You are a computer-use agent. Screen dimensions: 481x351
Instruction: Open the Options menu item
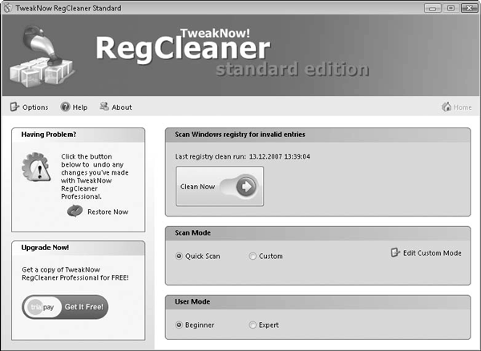coord(35,107)
